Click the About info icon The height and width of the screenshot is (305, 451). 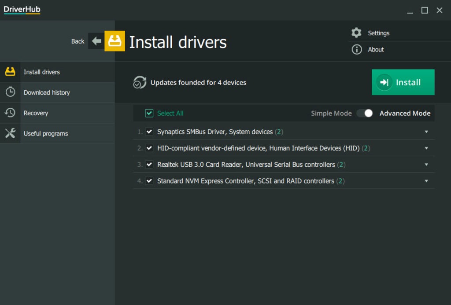pyautogui.click(x=357, y=49)
